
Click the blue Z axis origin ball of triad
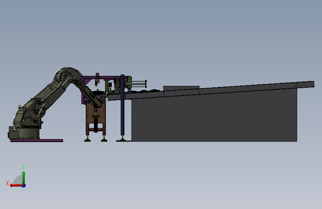coord(24,186)
